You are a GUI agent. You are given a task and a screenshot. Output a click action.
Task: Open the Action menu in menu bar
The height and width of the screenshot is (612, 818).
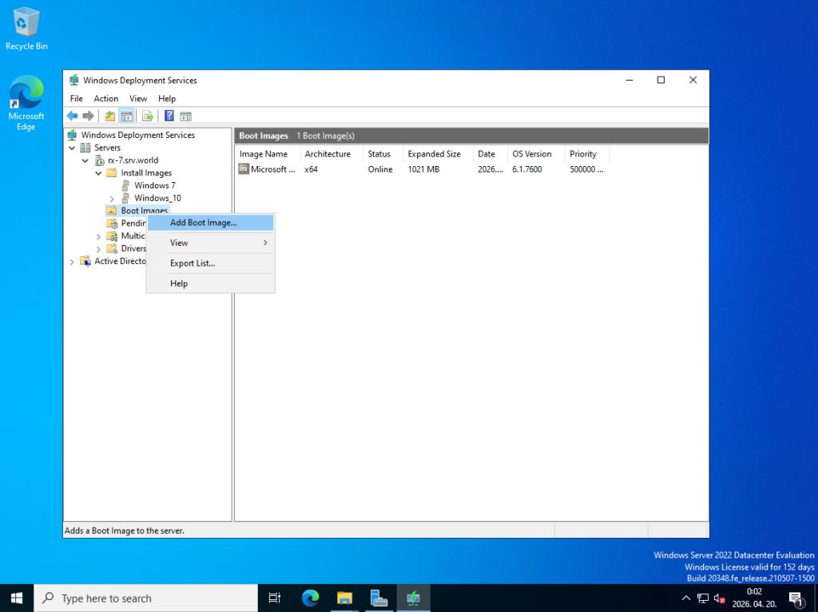click(106, 98)
